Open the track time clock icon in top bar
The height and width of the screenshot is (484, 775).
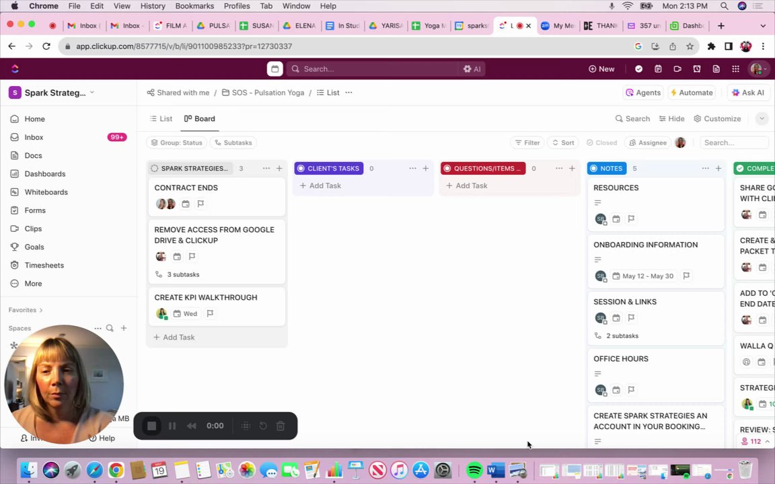697,69
